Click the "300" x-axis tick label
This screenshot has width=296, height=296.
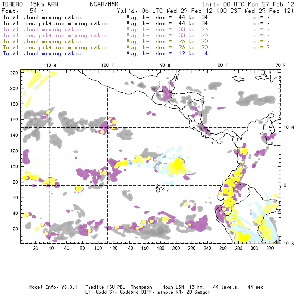(254, 248)
